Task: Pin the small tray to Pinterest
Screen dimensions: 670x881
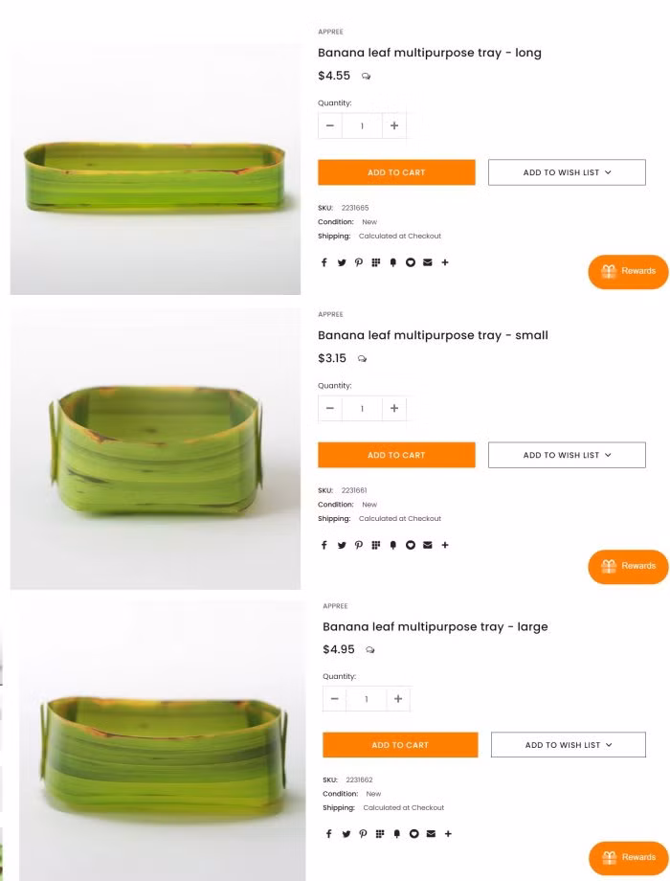Action: [x=359, y=545]
